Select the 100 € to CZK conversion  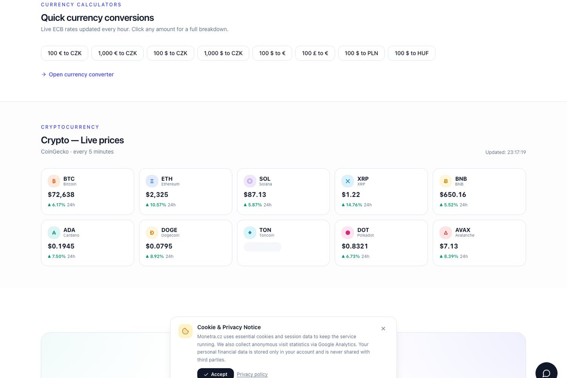coord(65,53)
